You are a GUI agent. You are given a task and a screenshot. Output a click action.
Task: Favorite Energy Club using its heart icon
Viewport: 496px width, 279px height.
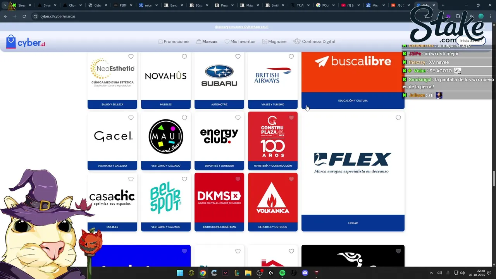click(x=238, y=118)
